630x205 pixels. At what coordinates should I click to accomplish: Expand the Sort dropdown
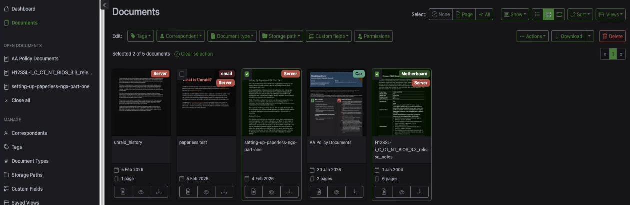coord(579,15)
